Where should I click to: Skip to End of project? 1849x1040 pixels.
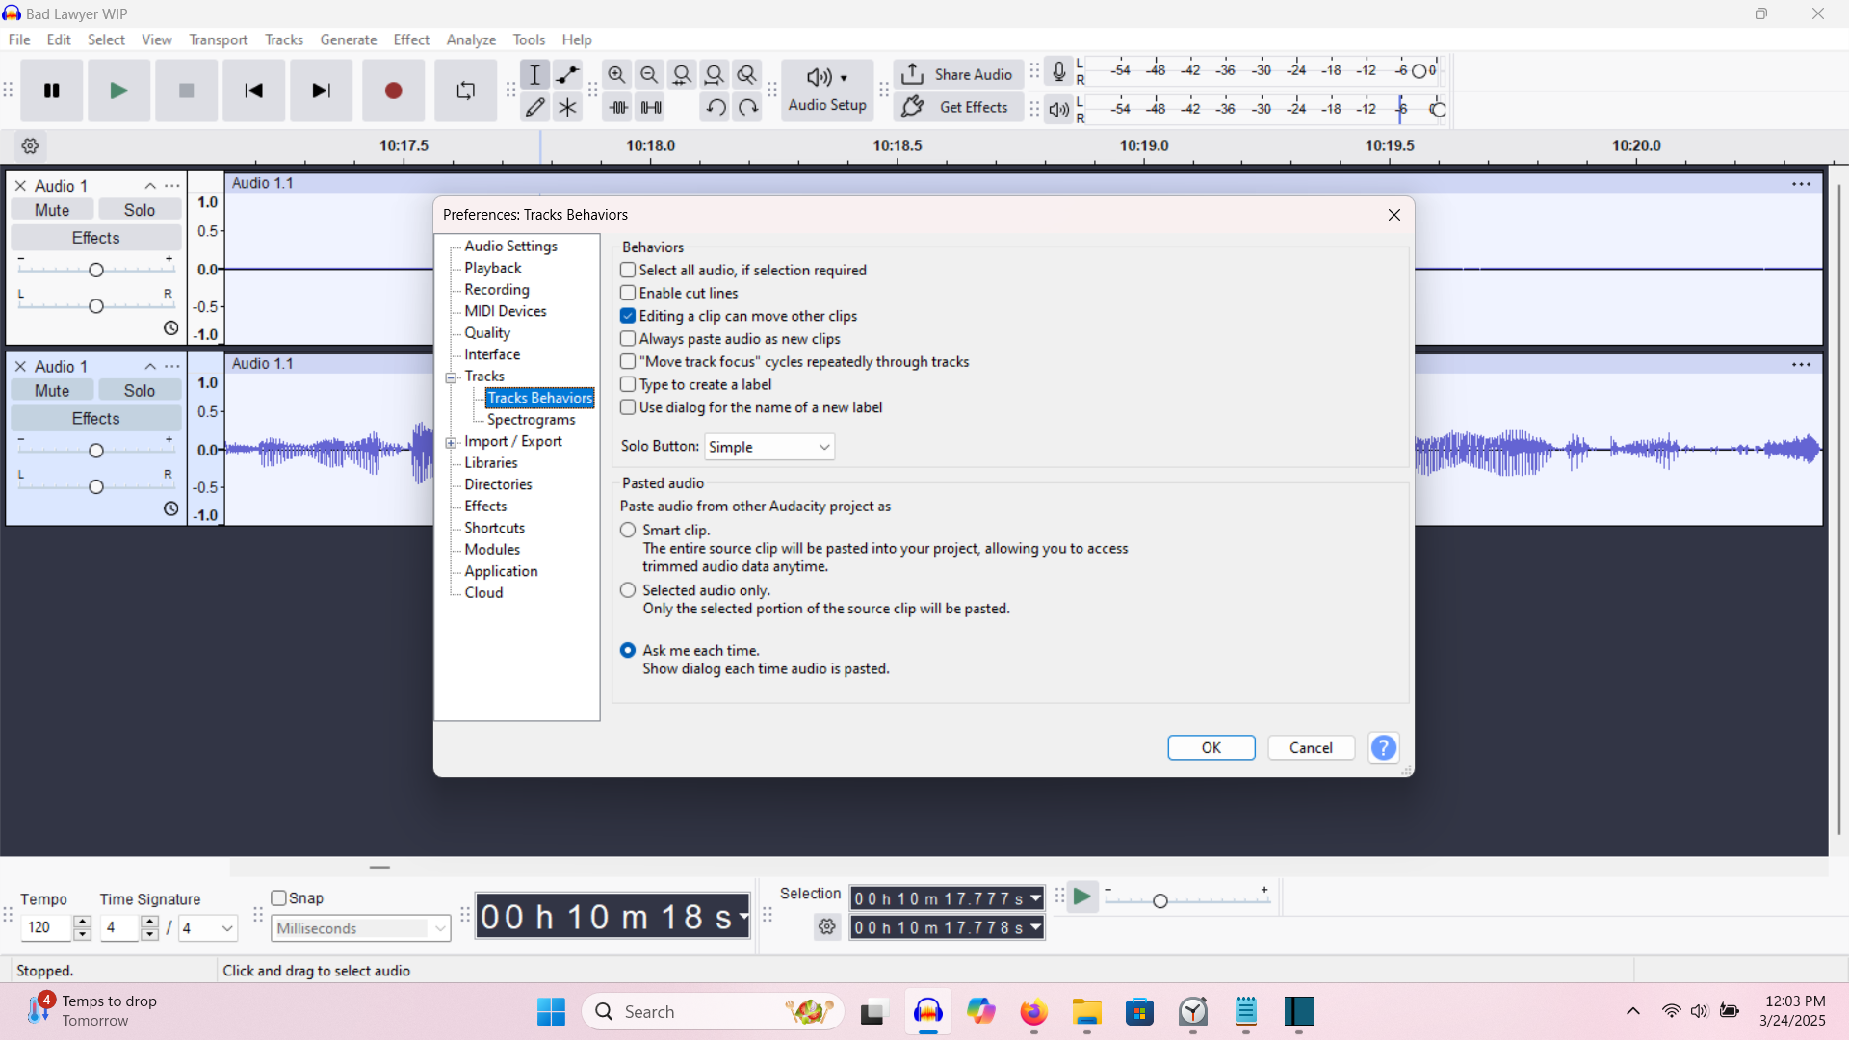[x=321, y=91]
